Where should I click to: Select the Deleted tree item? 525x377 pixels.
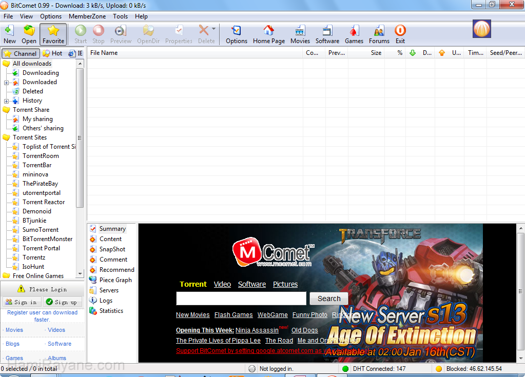point(32,91)
